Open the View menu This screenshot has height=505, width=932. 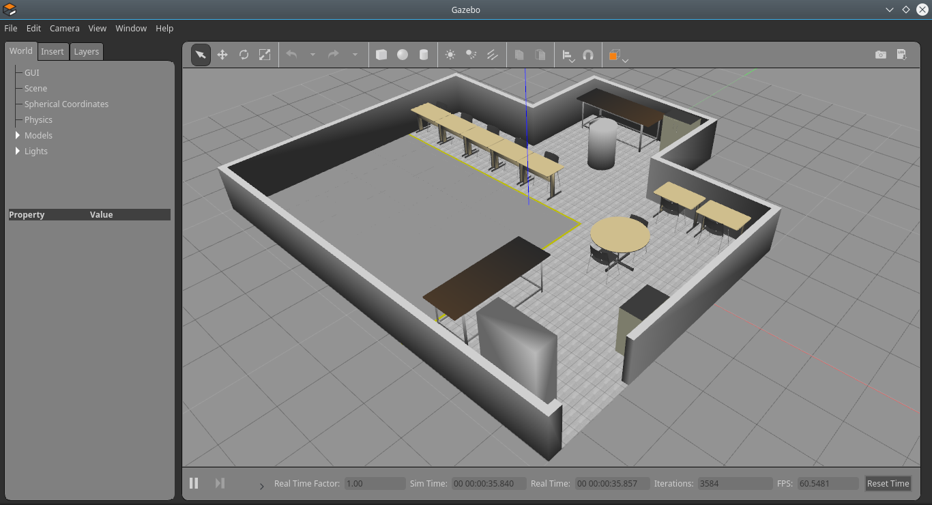pyautogui.click(x=98, y=28)
